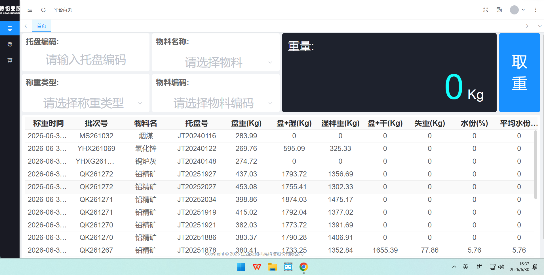
Task: Click the 1655.39 dry weight value
Action: 385,250
